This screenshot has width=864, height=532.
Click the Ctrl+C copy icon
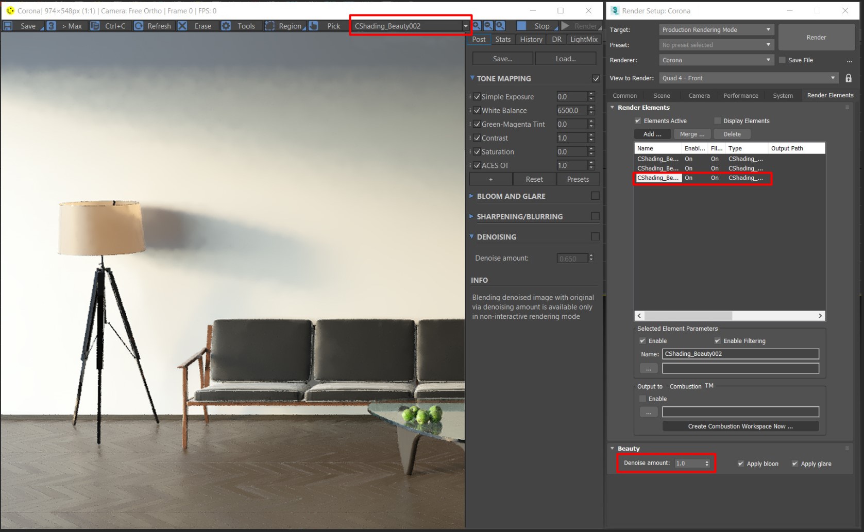95,26
